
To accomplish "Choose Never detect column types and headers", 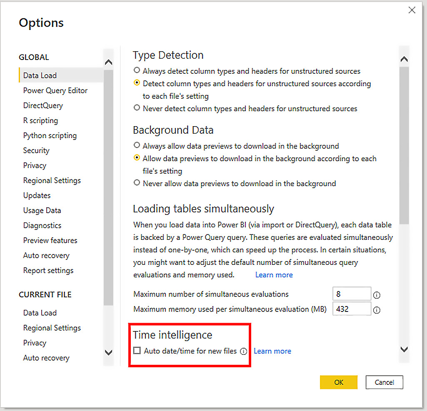I will click(137, 108).
